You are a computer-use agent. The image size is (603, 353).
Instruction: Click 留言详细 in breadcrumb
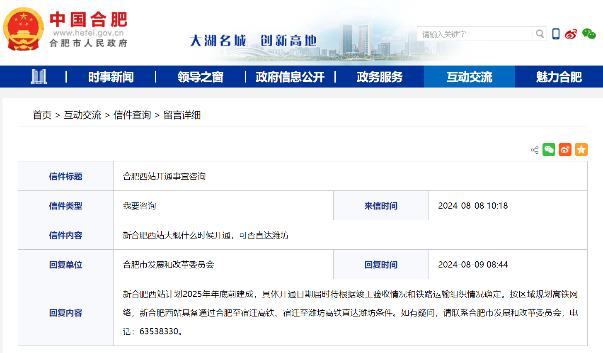point(182,115)
